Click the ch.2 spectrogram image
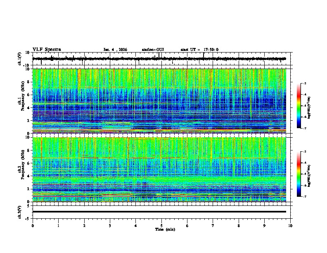 [159, 169]
